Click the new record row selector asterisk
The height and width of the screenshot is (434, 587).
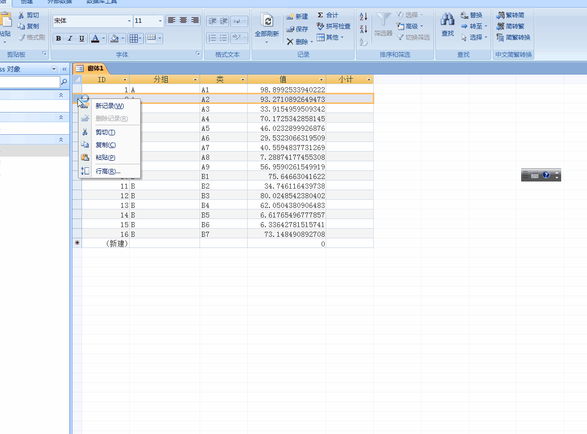point(77,243)
